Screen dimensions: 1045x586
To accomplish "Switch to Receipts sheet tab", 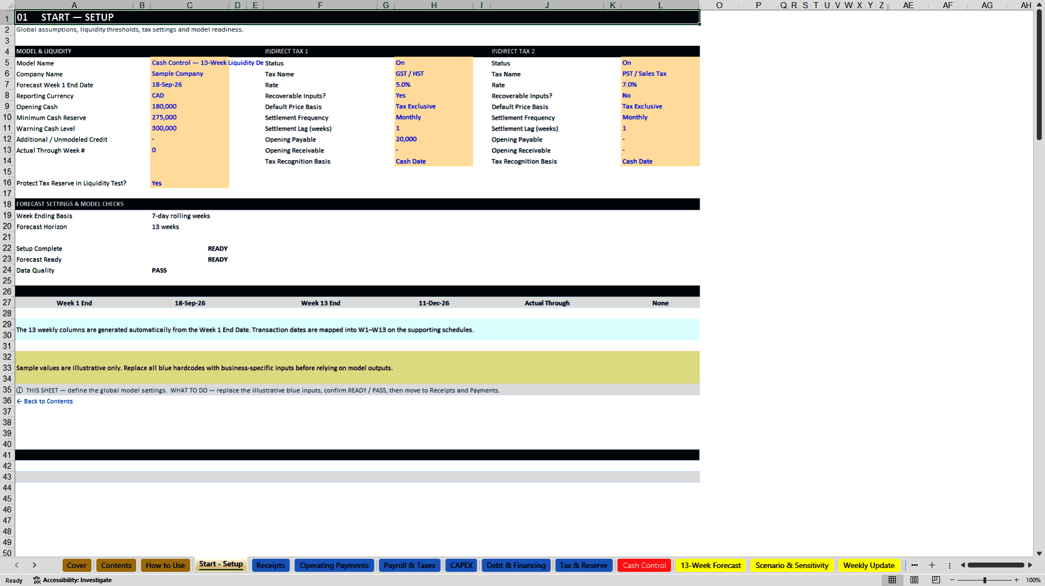I will tap(271, 565).
